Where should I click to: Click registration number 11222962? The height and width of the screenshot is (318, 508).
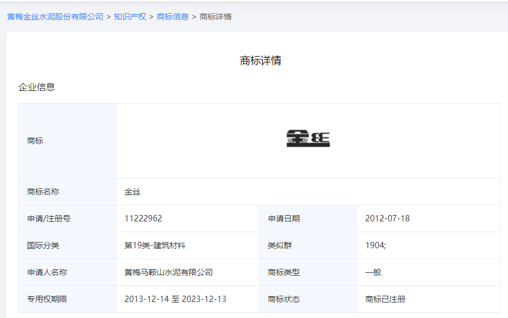[x=143, y=218]
